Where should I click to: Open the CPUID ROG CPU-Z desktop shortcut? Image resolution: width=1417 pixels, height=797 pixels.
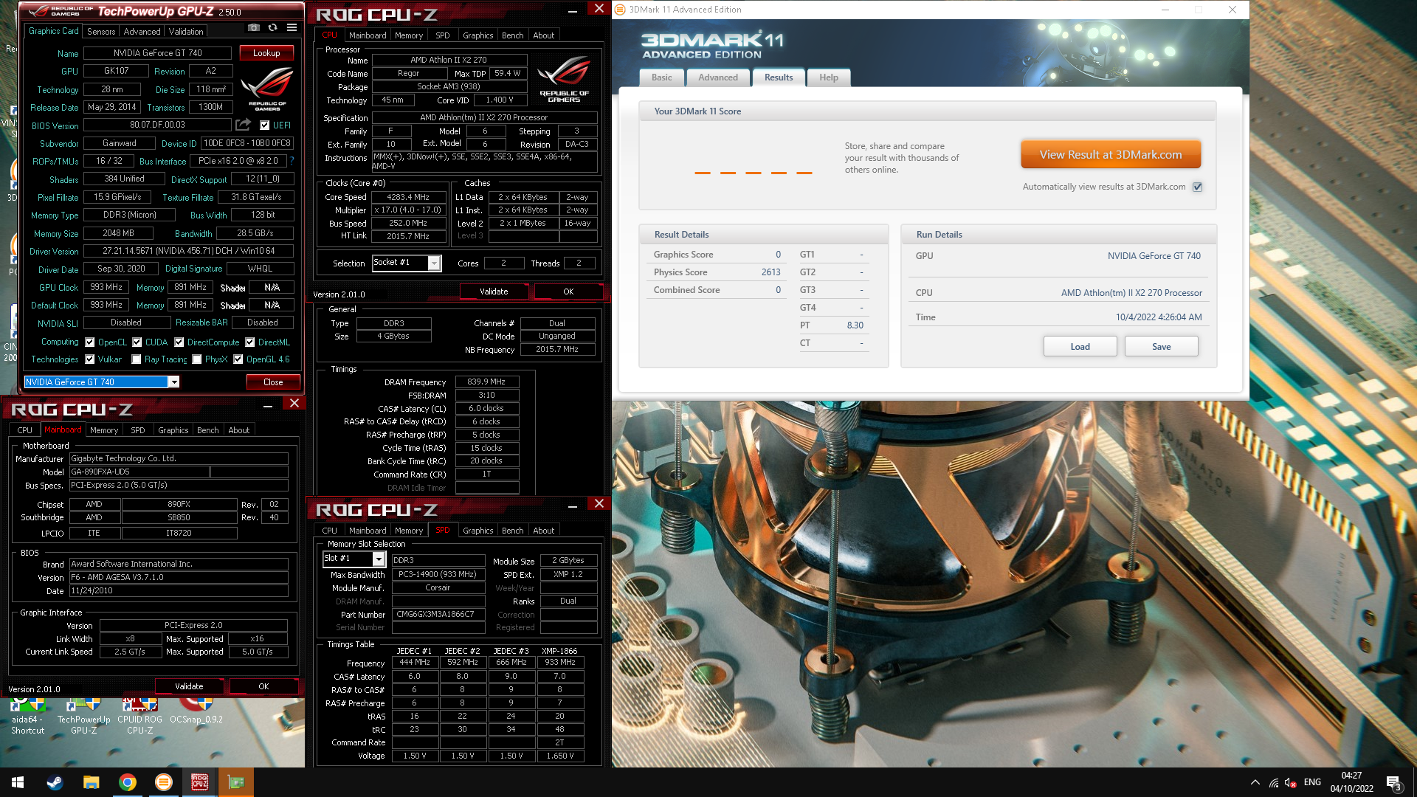coord(139,714)
